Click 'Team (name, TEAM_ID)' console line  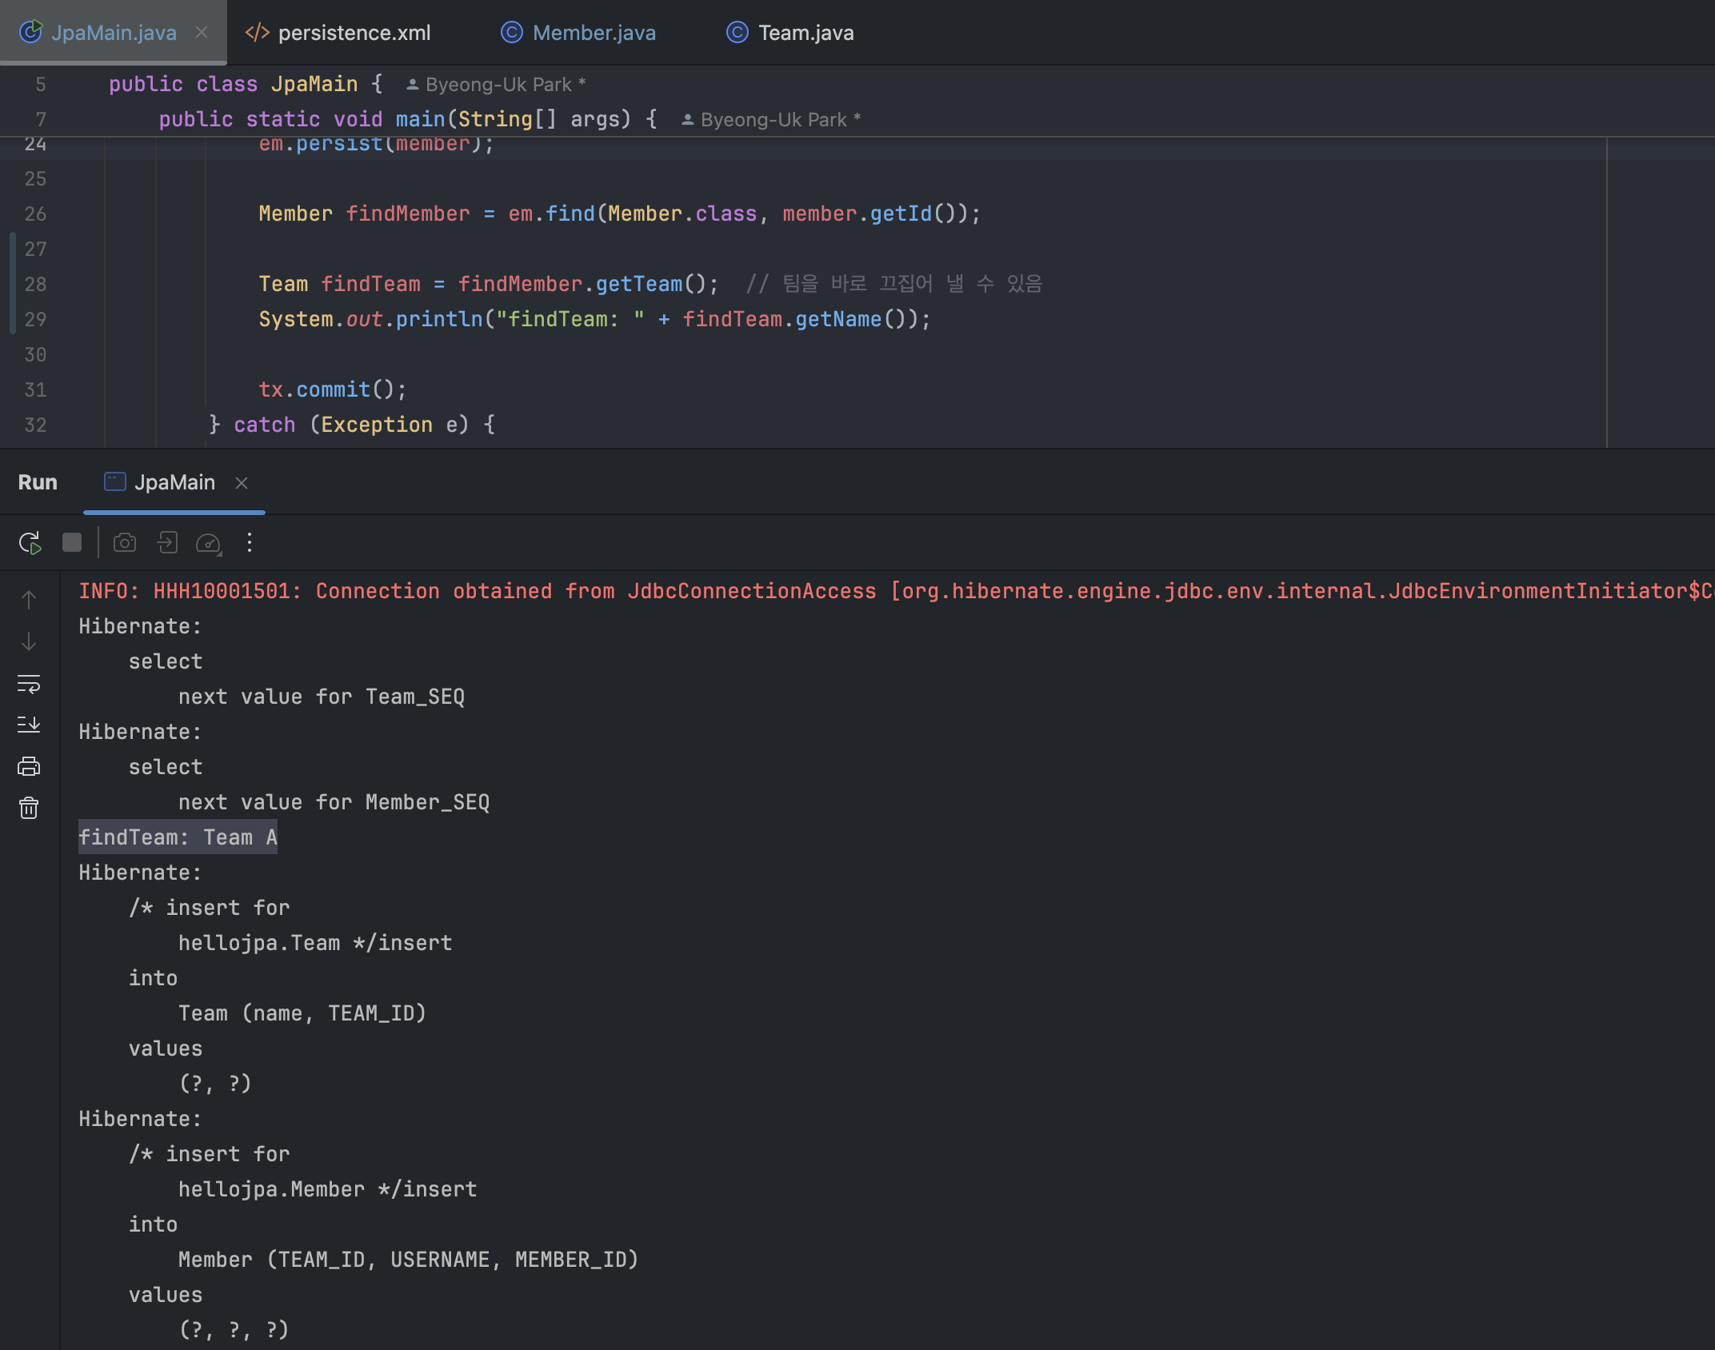[x=302, y=1013]
